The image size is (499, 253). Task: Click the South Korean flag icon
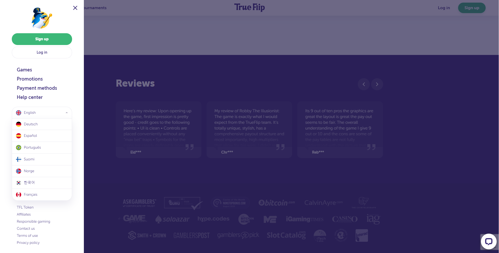tap(19, 183)
